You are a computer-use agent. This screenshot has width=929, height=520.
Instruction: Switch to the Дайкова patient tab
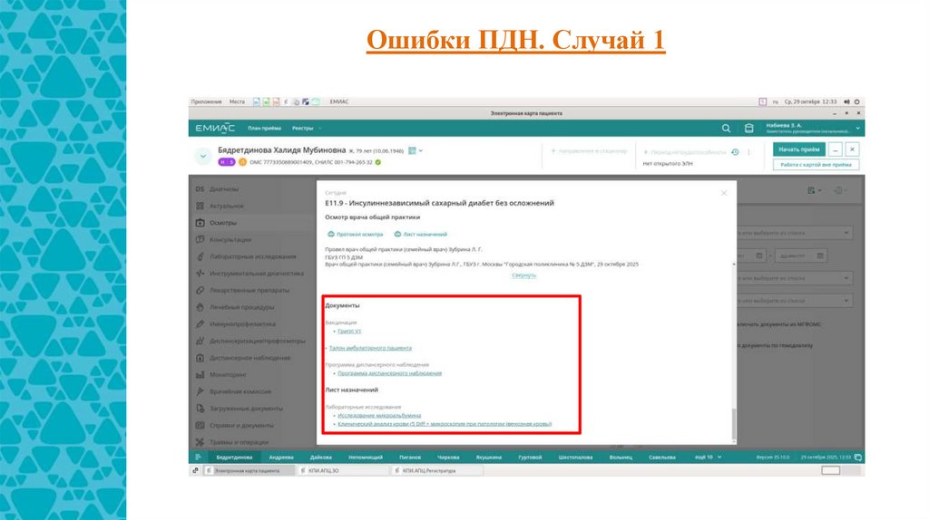click(x=321, y=457)
